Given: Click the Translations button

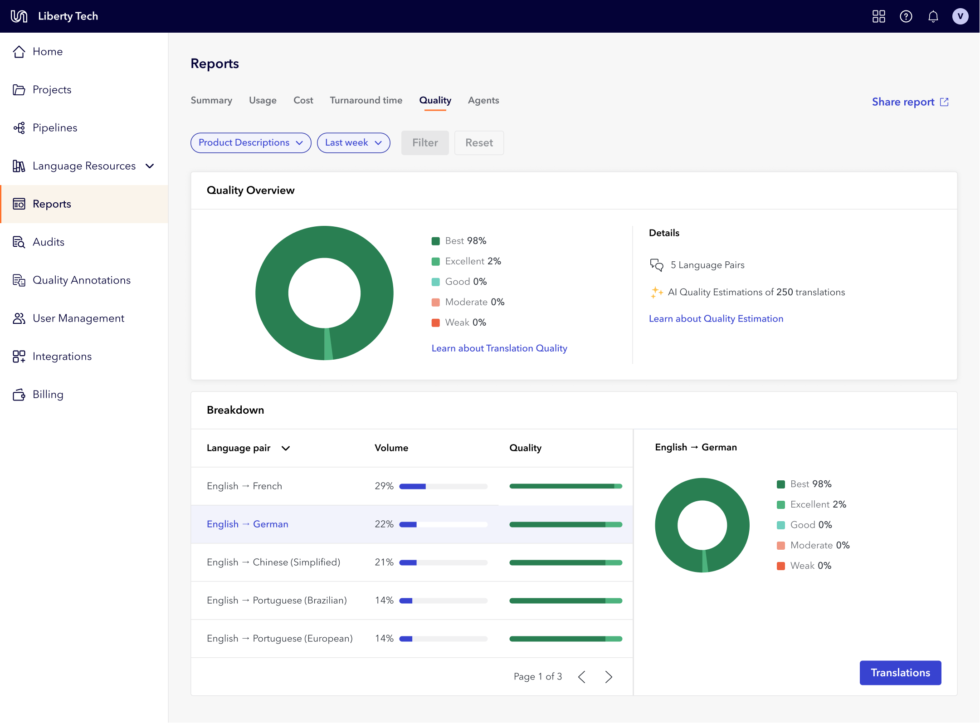Looking at the screenshot, I should pyautogui.click(x=900, y=673).
